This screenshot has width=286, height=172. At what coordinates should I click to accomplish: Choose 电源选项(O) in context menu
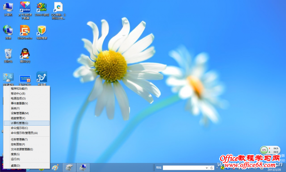coord(27,98)
